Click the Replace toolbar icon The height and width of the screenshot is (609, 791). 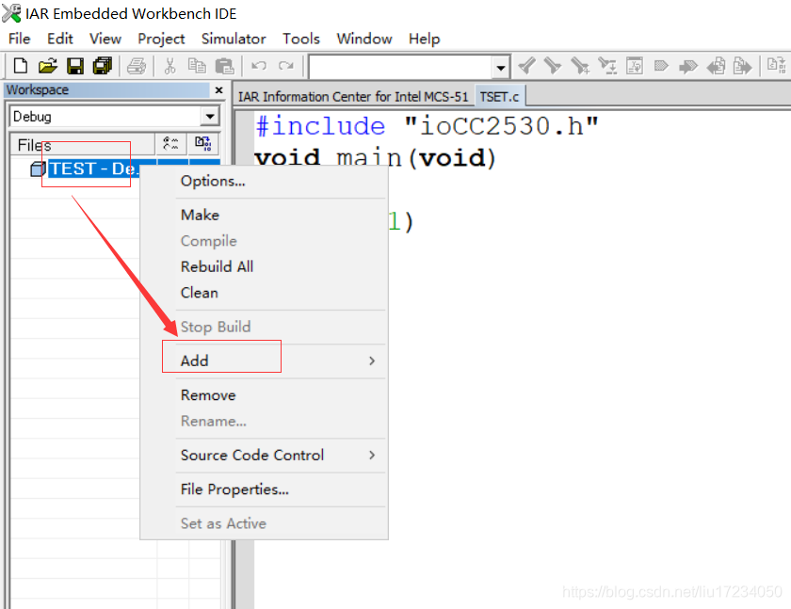coord(607,66)
